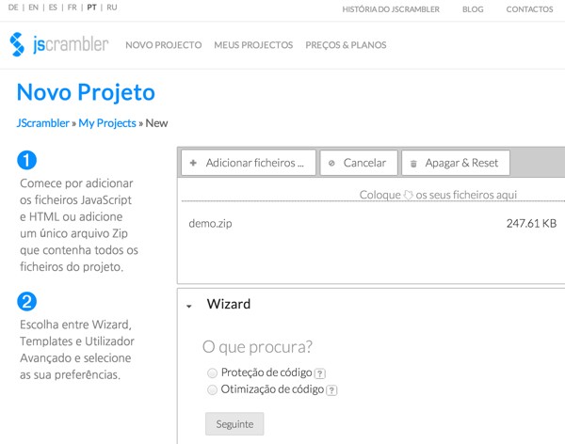The image size is (565, 444).
Task: Select the Otimização de código radio option
Action: click(x=212, y=389)
